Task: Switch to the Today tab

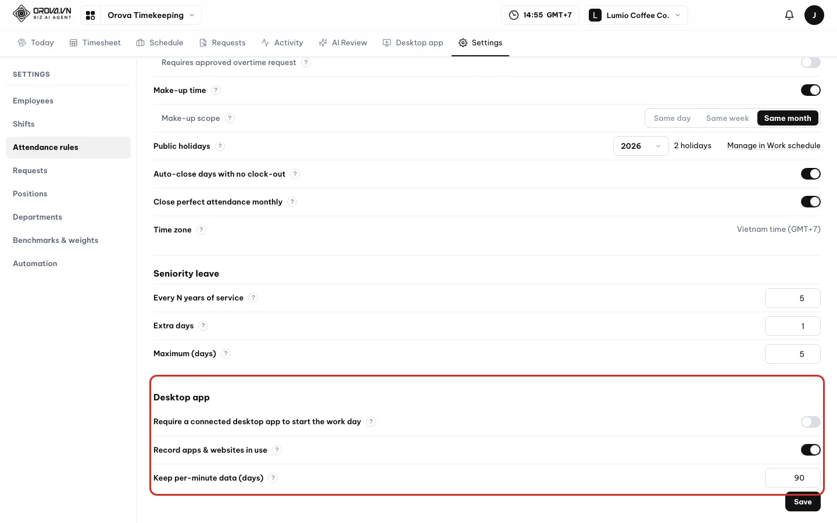Action: [x=35, y=42]
